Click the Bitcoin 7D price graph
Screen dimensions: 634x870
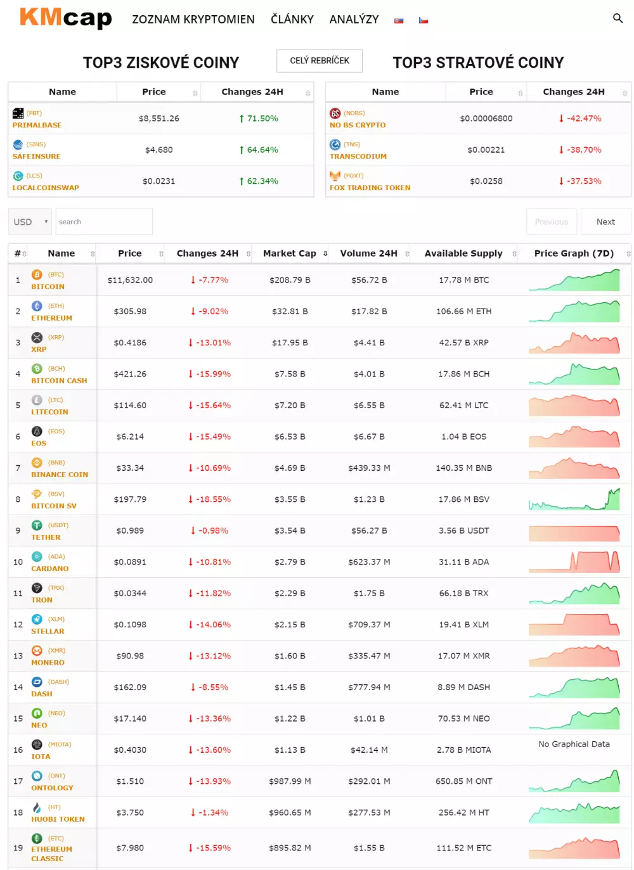[x=574, y=280]
